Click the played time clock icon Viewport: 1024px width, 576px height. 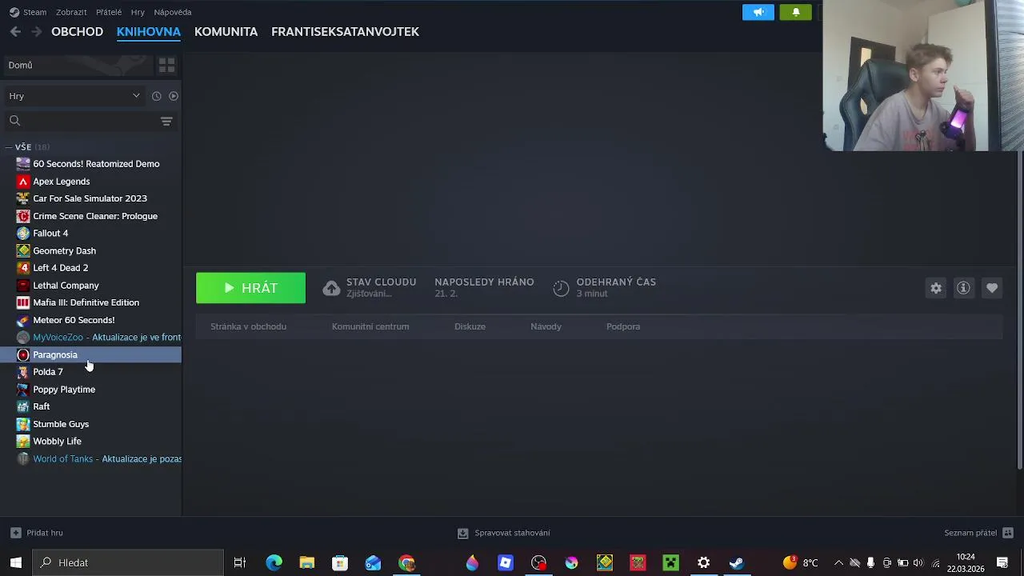pyautogui.click(x=561, y=288)
